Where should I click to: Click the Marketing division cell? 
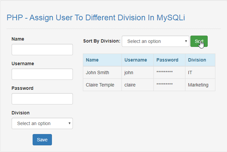[x=200, y=85]
